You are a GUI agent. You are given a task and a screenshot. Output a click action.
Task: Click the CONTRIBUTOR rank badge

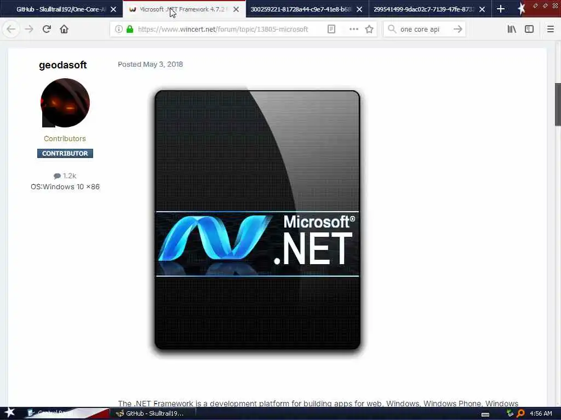click(x=65, y=153)
